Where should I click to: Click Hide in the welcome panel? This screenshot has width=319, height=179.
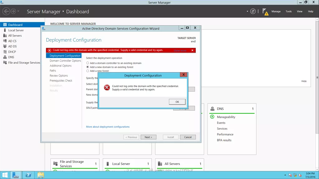[304, 81]
